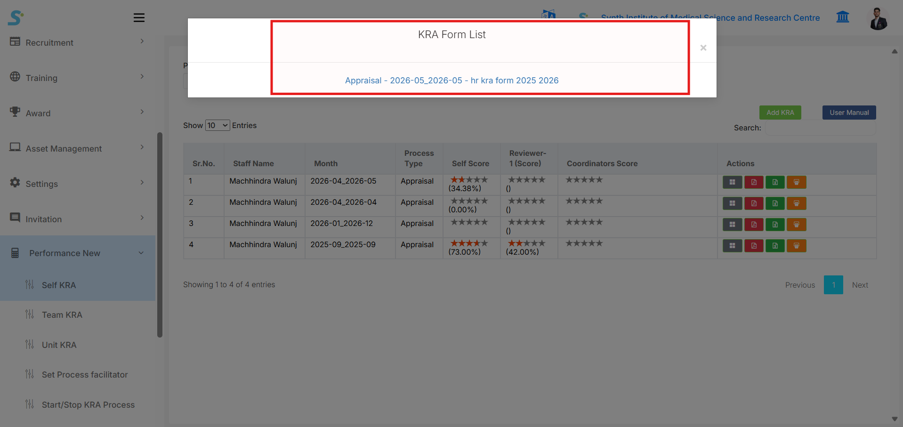
Task: Open hr kra form 2025 2026 appraisal link
Action: 452,81
